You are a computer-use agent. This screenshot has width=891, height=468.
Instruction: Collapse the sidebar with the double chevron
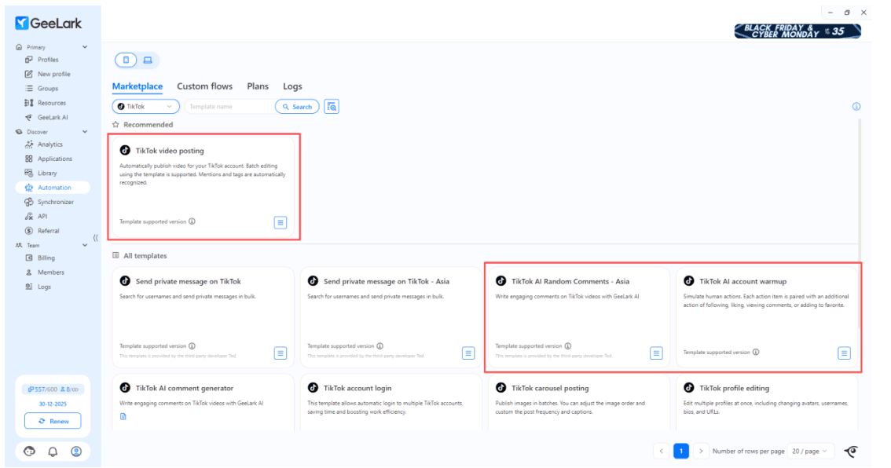[95, 238]
